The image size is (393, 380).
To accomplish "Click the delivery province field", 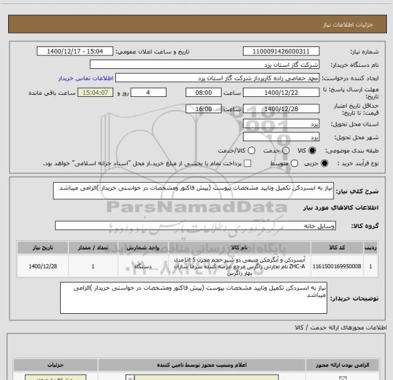I will click(x=281, y=124).
